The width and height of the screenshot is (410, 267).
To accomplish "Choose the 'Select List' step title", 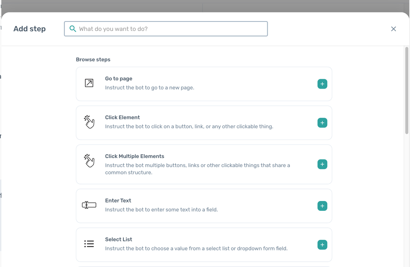I will (119, 239).
